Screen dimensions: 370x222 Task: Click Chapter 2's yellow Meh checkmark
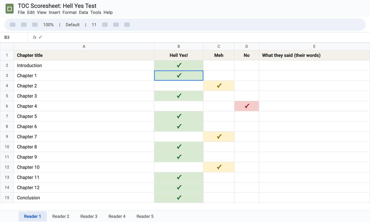[x=219, y=86]
